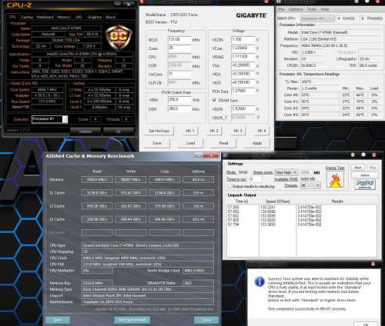Open the File menu in Core Temp

[281, 9]
